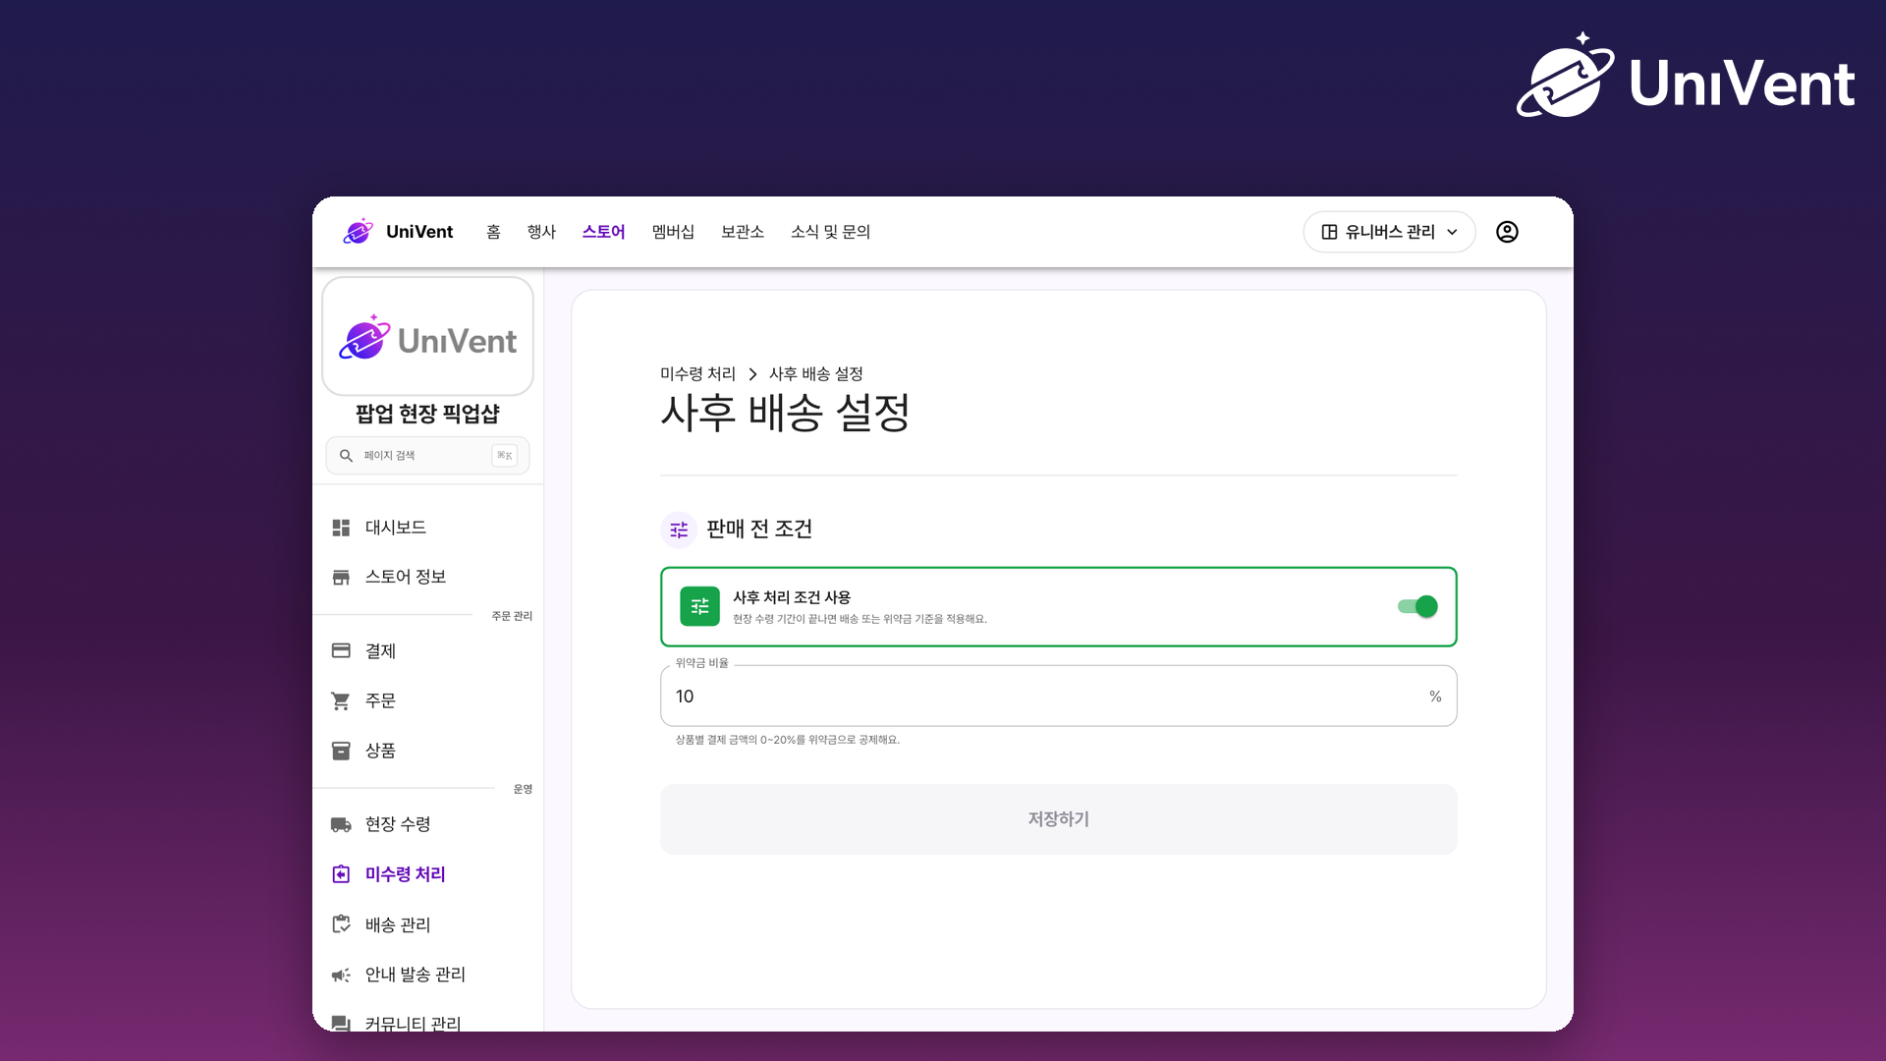Click the 페이지 검색 search field

click(x=427, y=456)
